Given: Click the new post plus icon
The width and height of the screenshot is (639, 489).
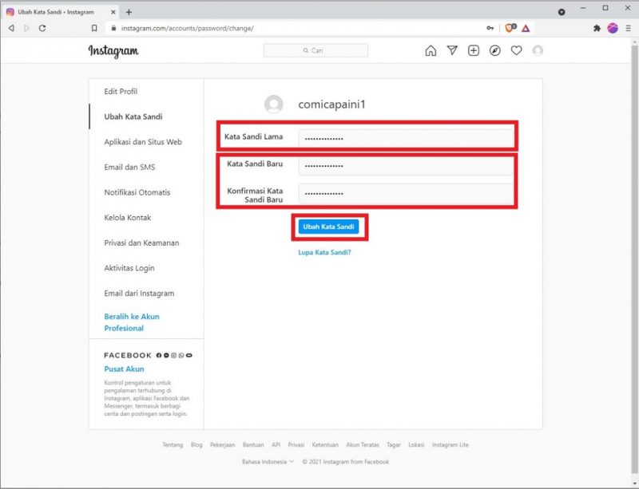Looking at the screenshot, I should point(473,50).
